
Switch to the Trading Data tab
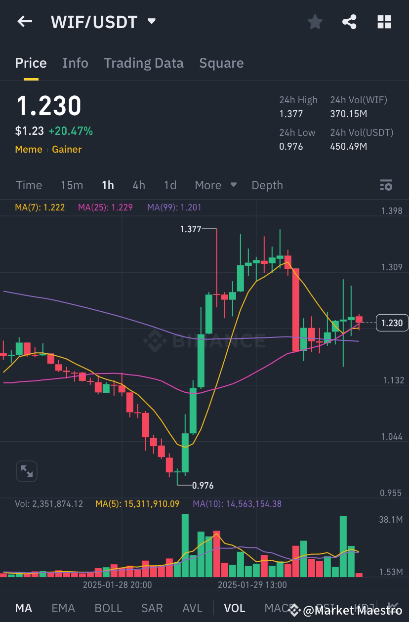pyautogui.click(x=144, y=63)
